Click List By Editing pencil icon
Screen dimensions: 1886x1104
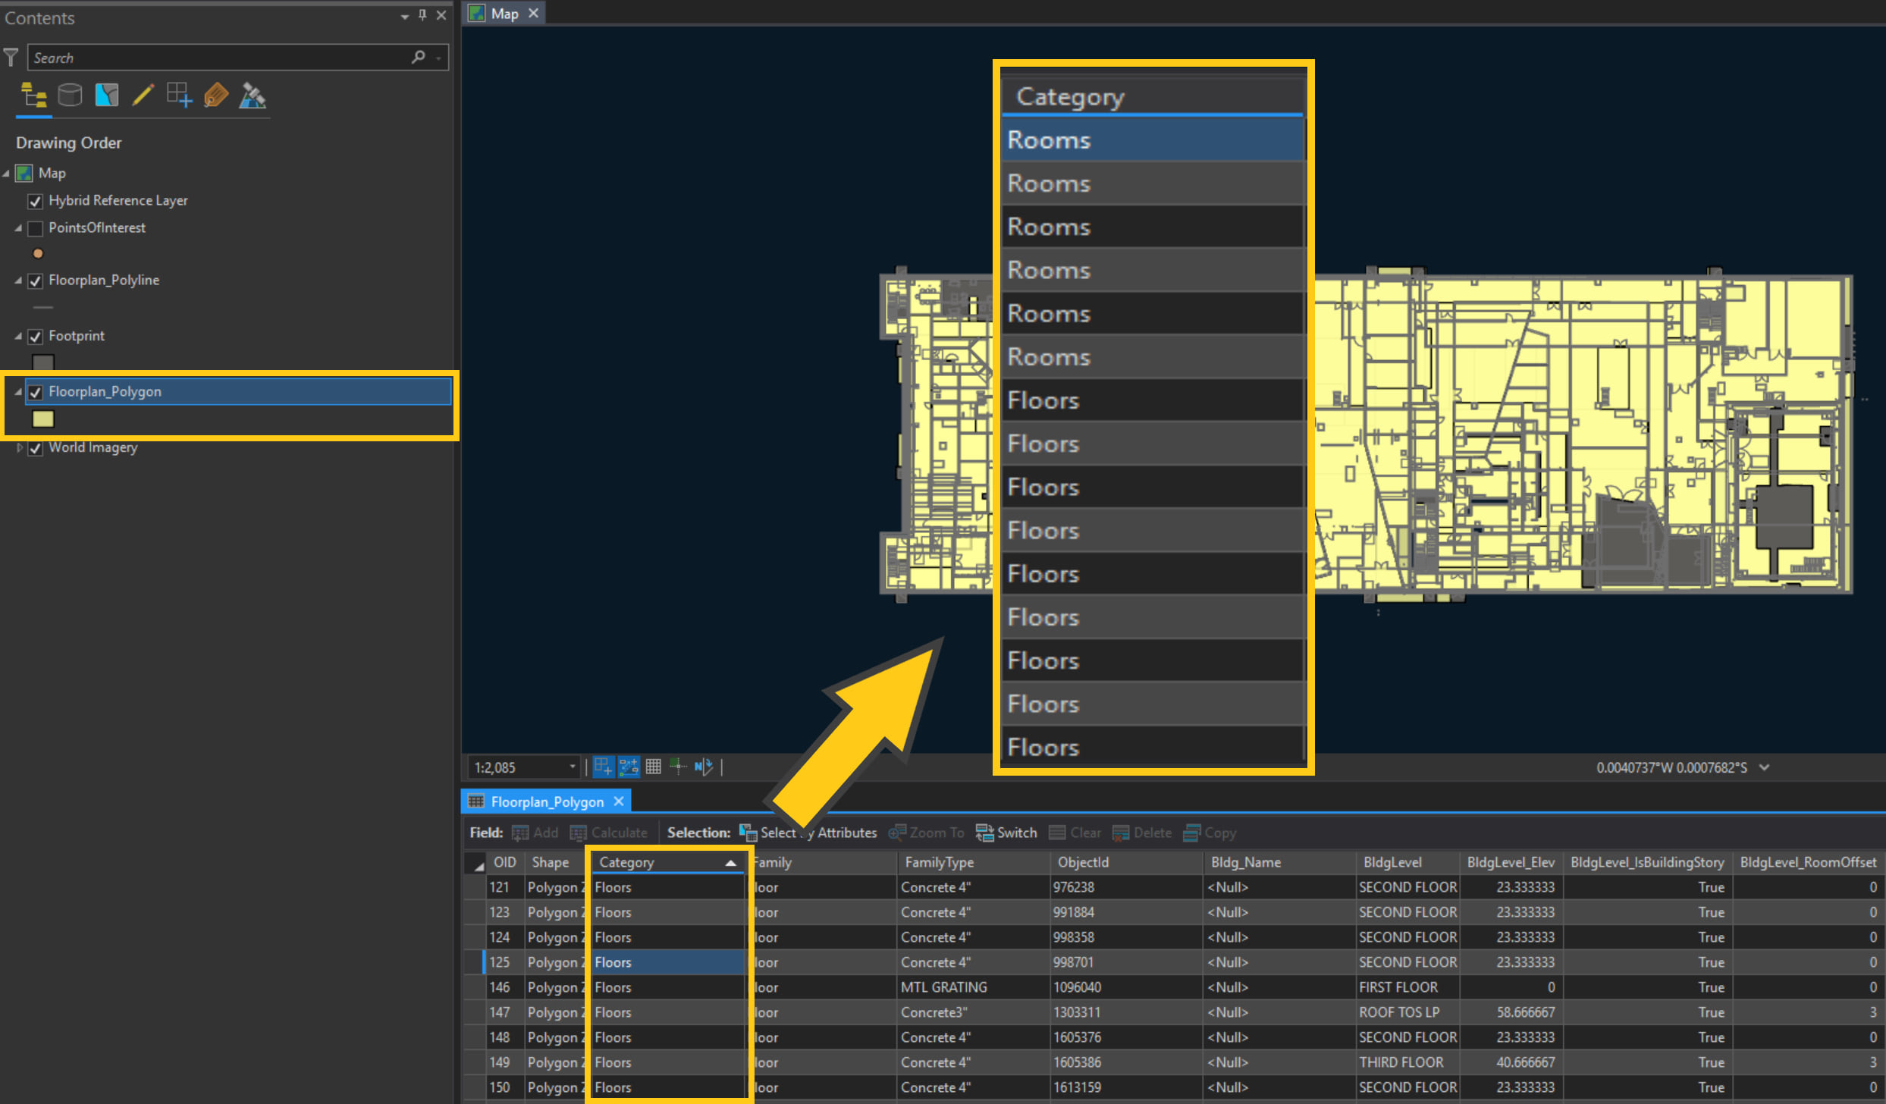[x=143, y=96]
